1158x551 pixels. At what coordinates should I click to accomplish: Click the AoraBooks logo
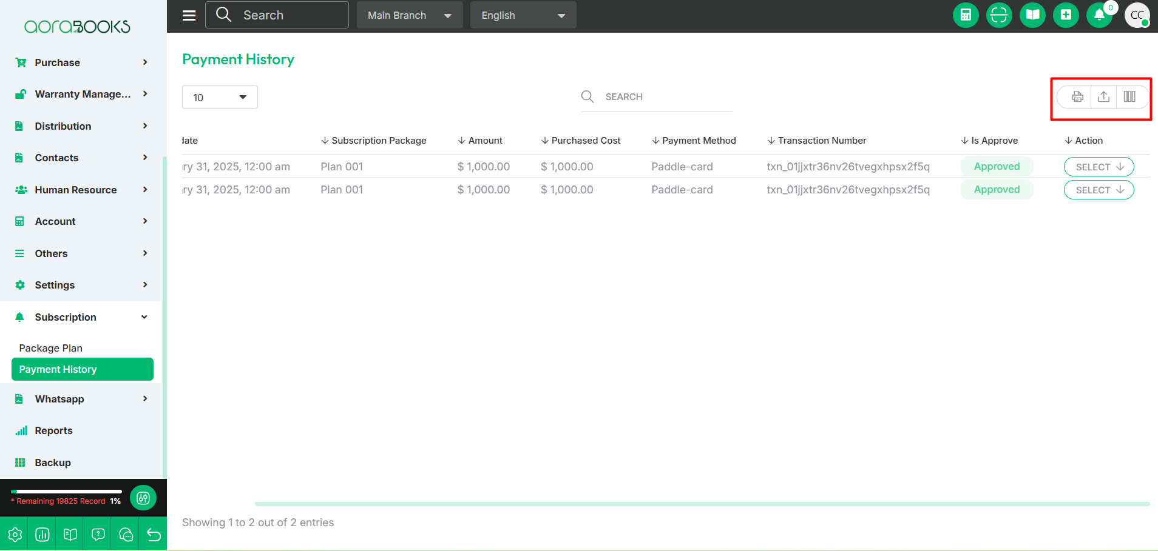(x=77, y=26)
